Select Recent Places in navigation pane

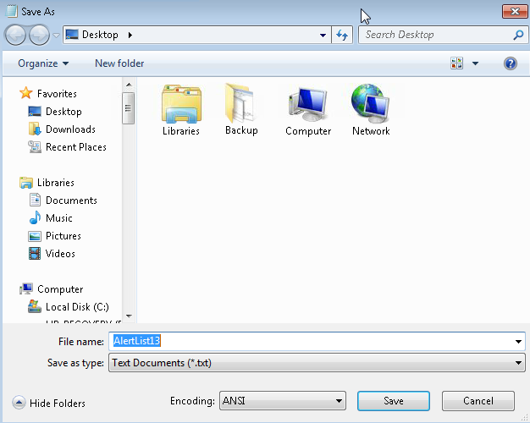[x=76, y=147]
